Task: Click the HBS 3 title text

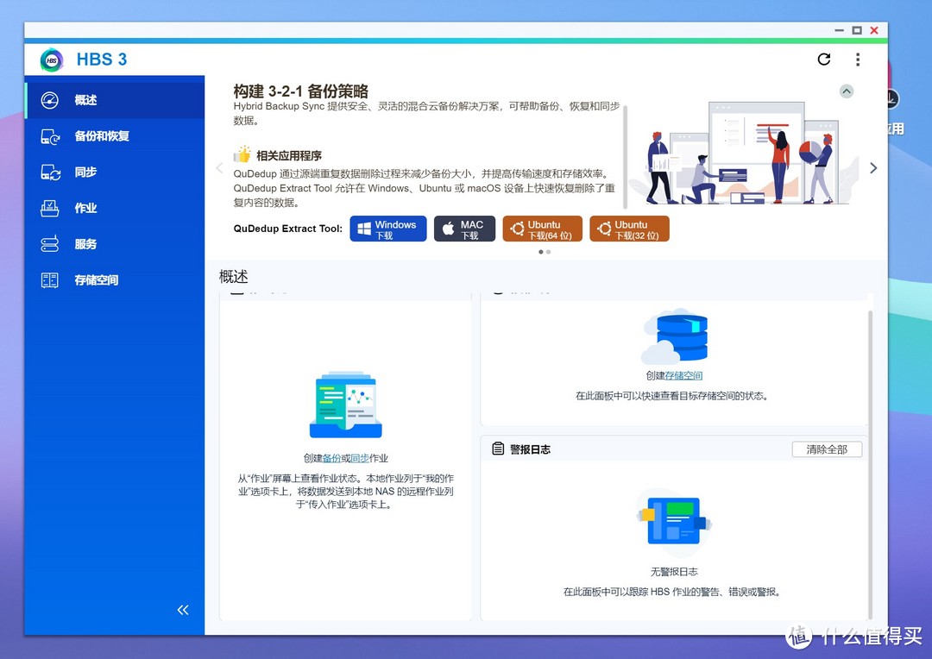Action: [x=102, y=60]
